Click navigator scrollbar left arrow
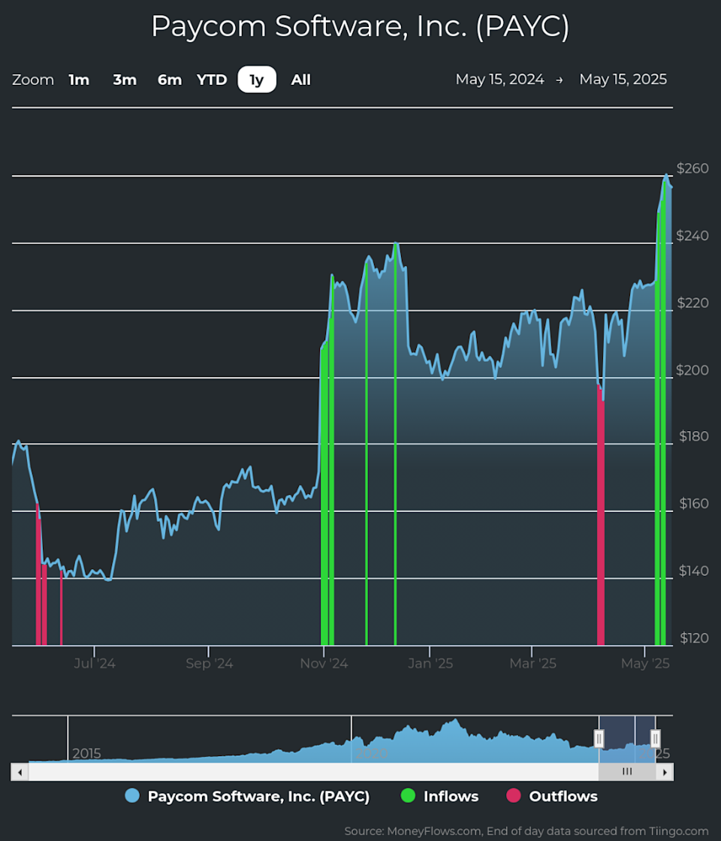 [20, 773]
